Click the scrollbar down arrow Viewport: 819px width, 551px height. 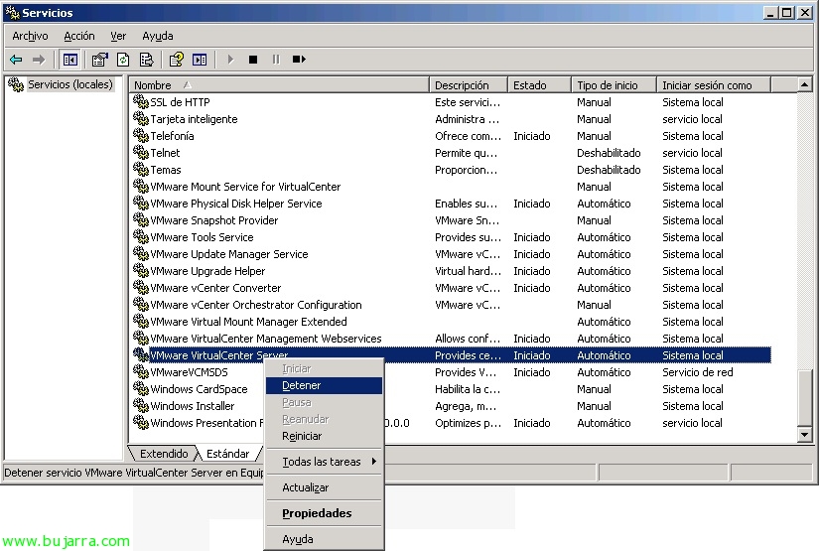point(804,435)
